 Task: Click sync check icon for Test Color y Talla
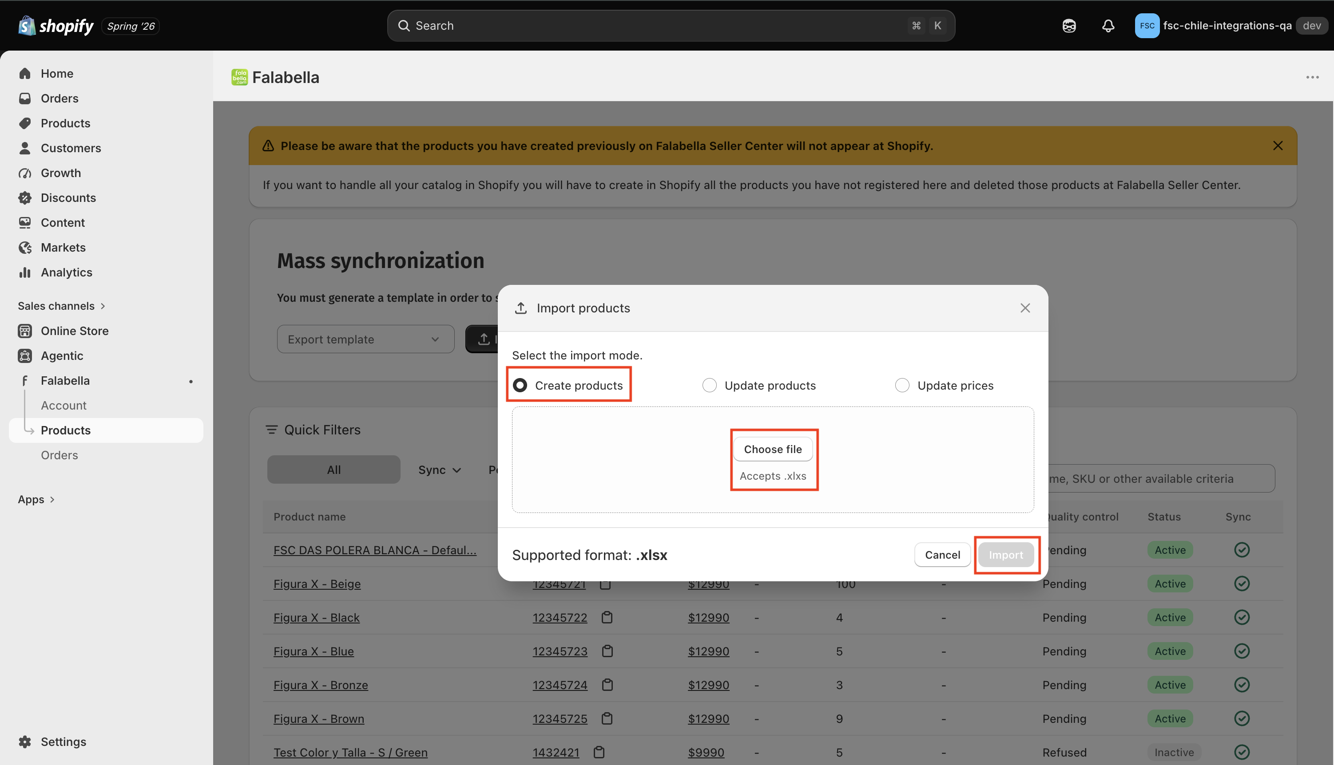[1242, 752]
